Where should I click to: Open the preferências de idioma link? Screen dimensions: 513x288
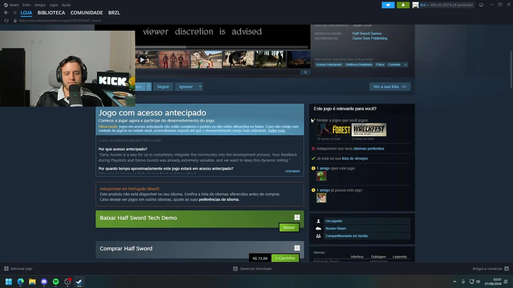pyautogui.click(x=219, y=200)
